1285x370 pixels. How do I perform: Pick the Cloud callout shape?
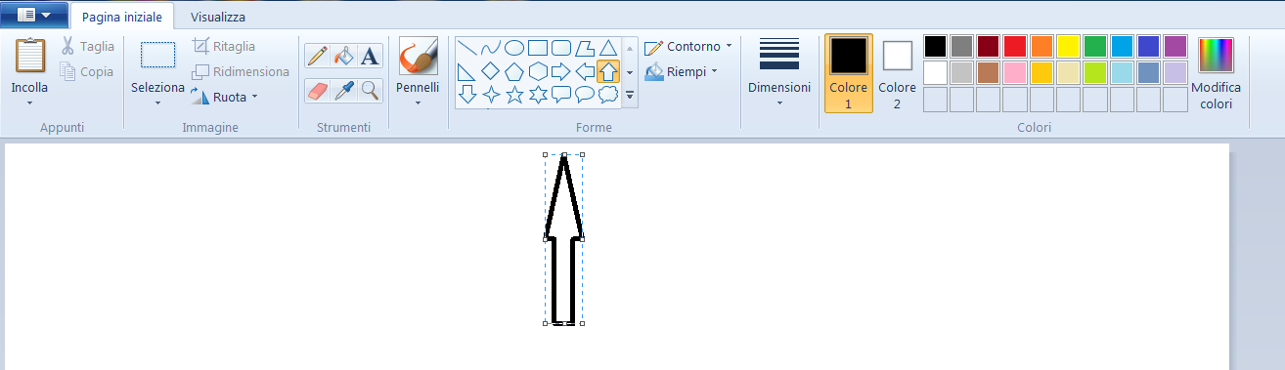point(608,95)
